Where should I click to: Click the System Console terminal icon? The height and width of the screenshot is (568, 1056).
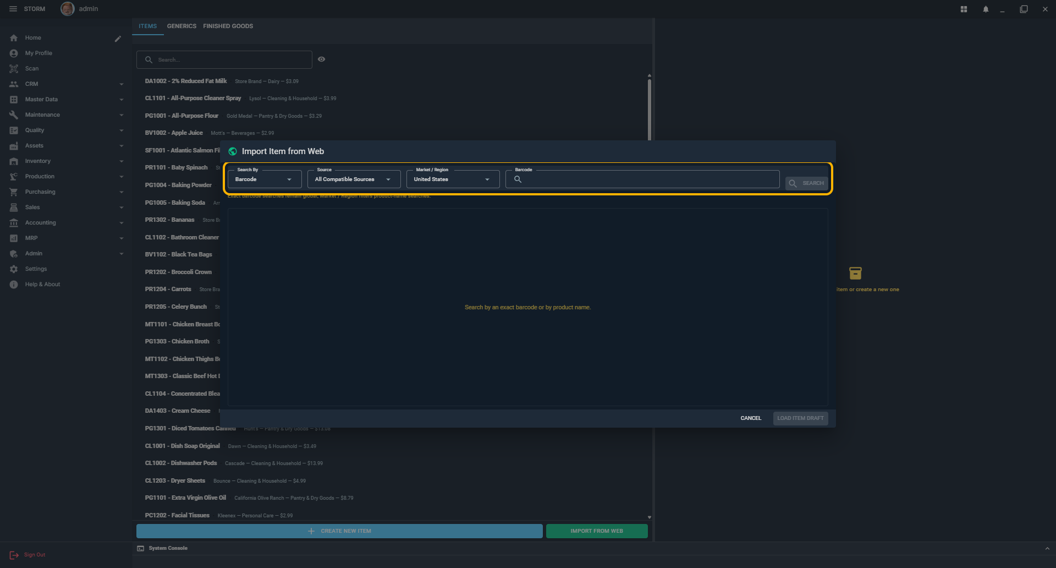tap(140, 548)
